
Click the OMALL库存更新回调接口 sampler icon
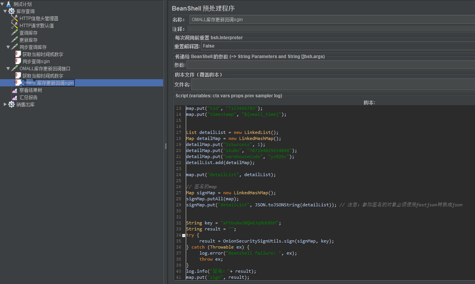point(14,69)
